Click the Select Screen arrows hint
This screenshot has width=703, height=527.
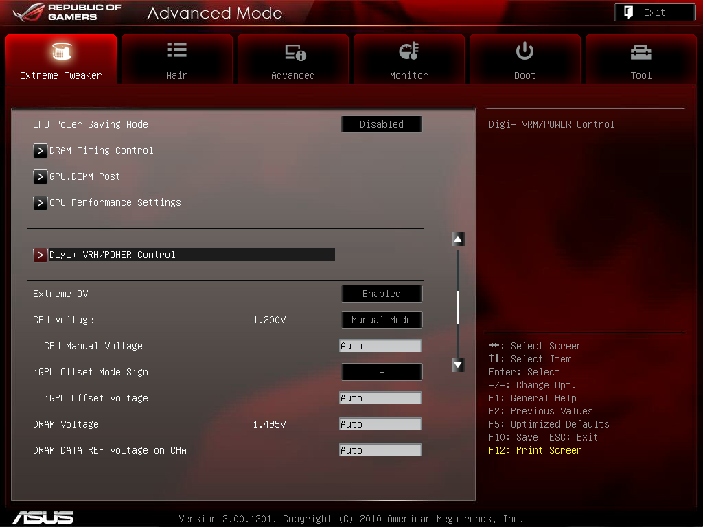[x=535, y=346]
